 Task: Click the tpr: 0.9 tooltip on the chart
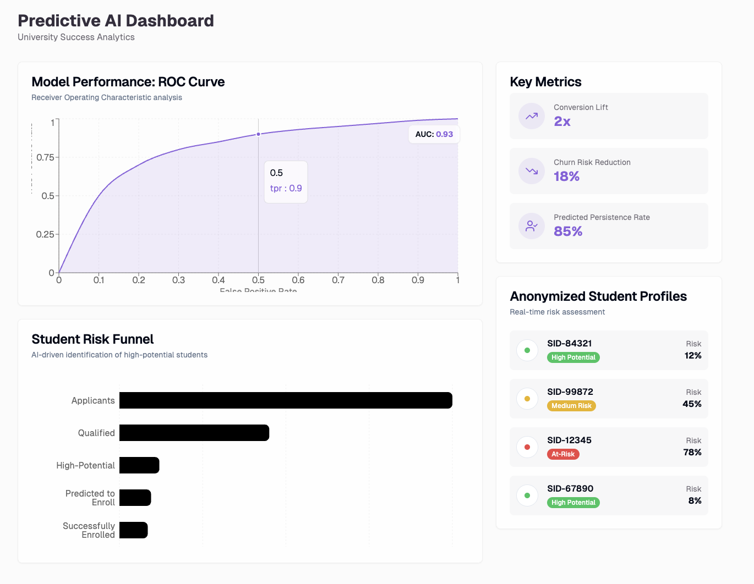click(x=286, y=181)
